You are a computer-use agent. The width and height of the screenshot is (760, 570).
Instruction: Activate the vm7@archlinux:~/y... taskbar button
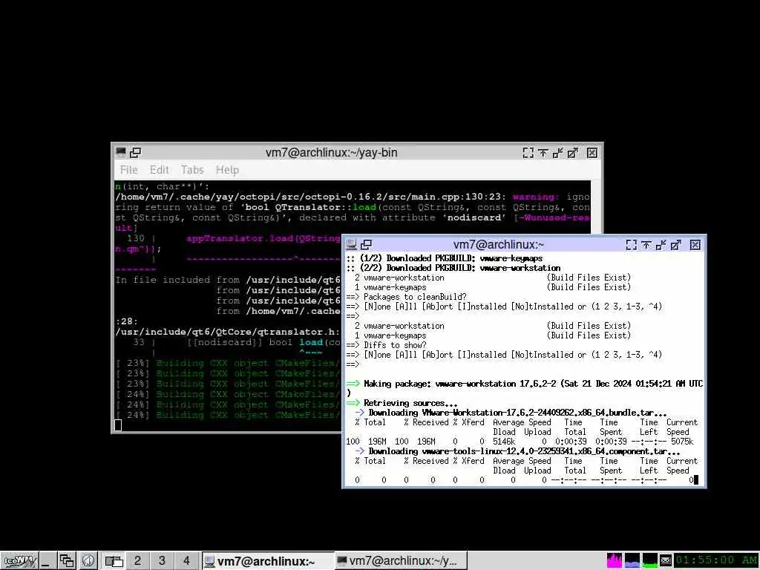(x=401, y=561)
